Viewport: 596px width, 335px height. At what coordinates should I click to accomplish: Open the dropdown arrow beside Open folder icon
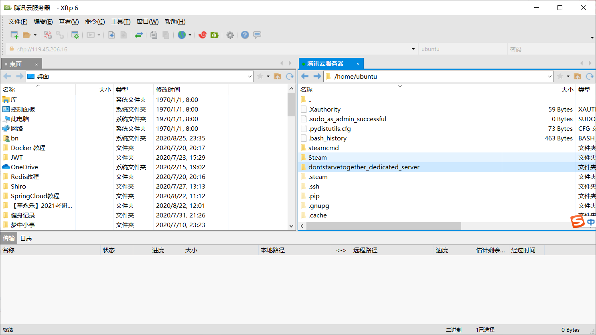35,35
